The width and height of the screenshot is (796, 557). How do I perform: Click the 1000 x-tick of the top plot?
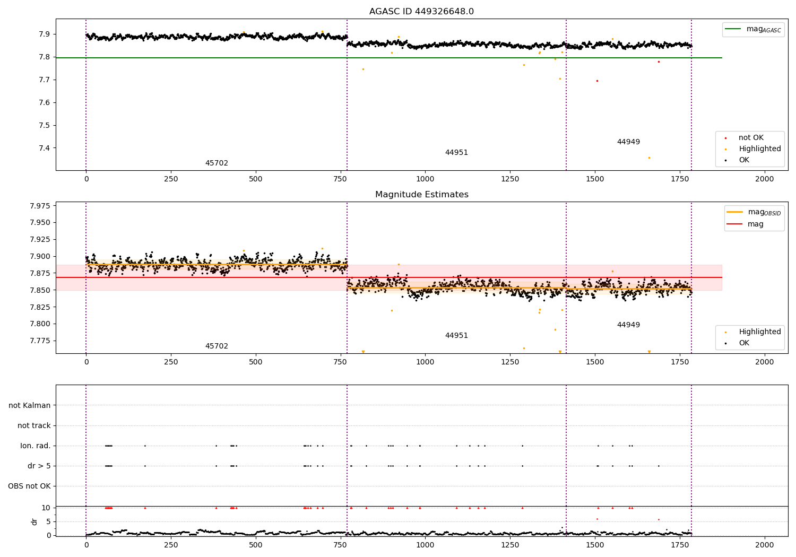[425, 179]
